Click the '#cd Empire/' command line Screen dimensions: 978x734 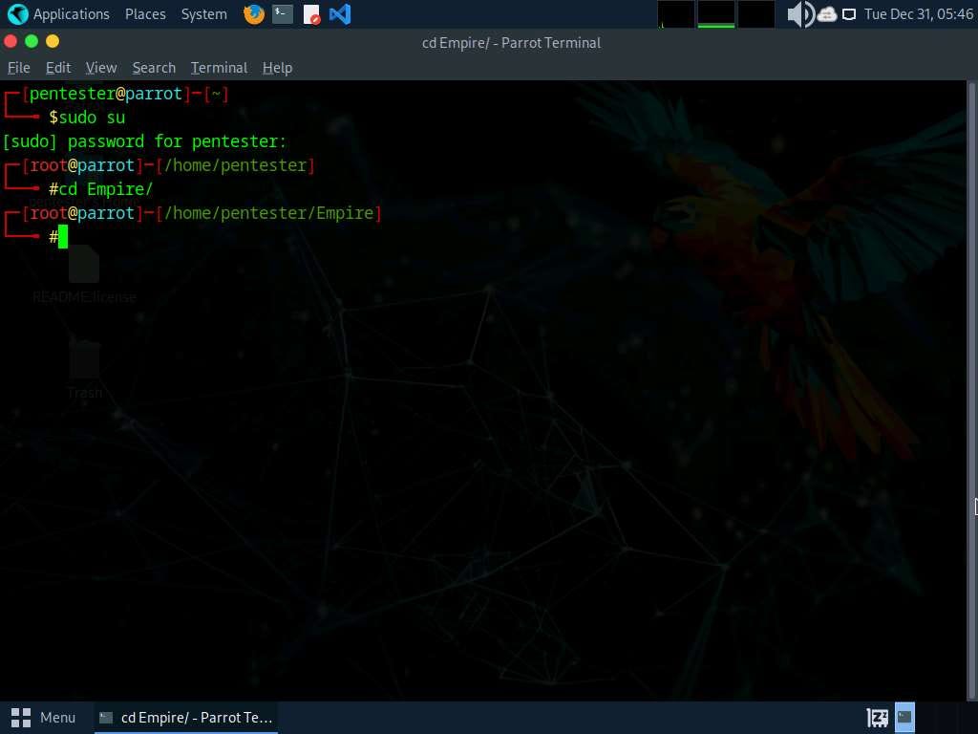coord(100,189)
